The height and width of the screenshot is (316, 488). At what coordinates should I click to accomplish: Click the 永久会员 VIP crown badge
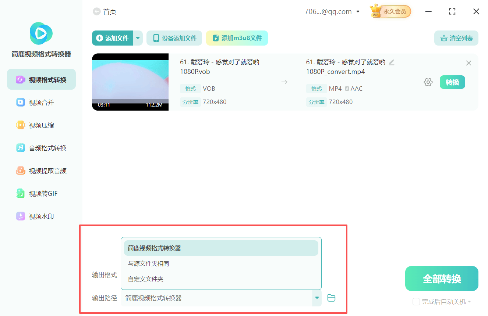pyautogui.click(x=390, y=11)
